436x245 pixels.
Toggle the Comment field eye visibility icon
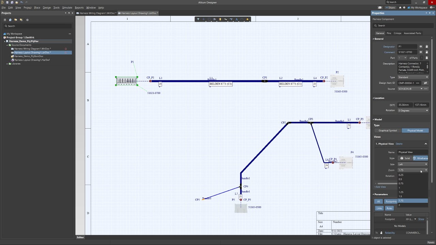[x=421, y=52]
